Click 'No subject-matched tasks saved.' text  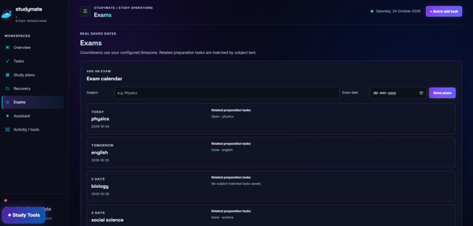(236, 184)
